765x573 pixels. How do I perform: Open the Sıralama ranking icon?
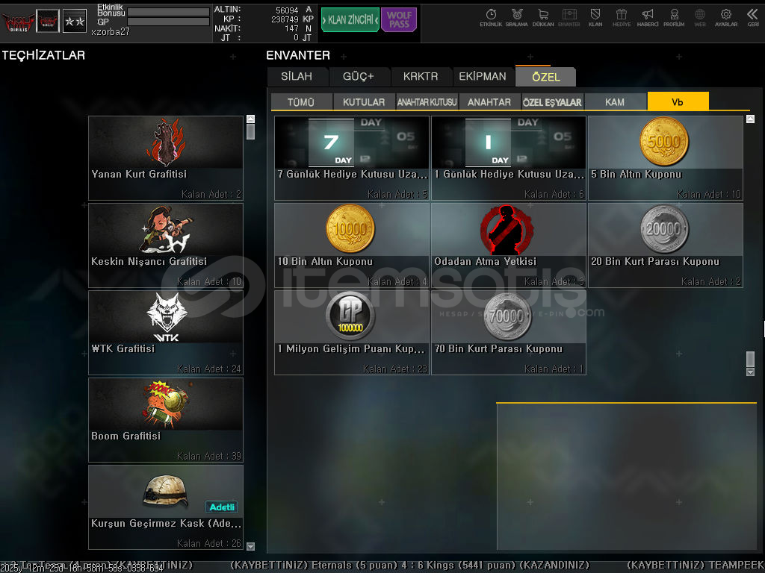point(517,18)
